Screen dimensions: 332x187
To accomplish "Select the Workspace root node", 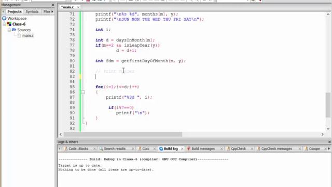I will point(17,19).
